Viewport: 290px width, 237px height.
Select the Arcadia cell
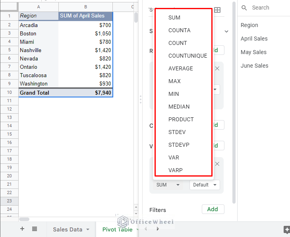coord(39,25)
